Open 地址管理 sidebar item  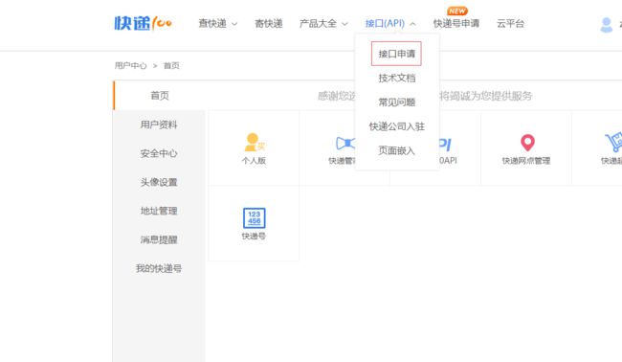coord(159,211)
